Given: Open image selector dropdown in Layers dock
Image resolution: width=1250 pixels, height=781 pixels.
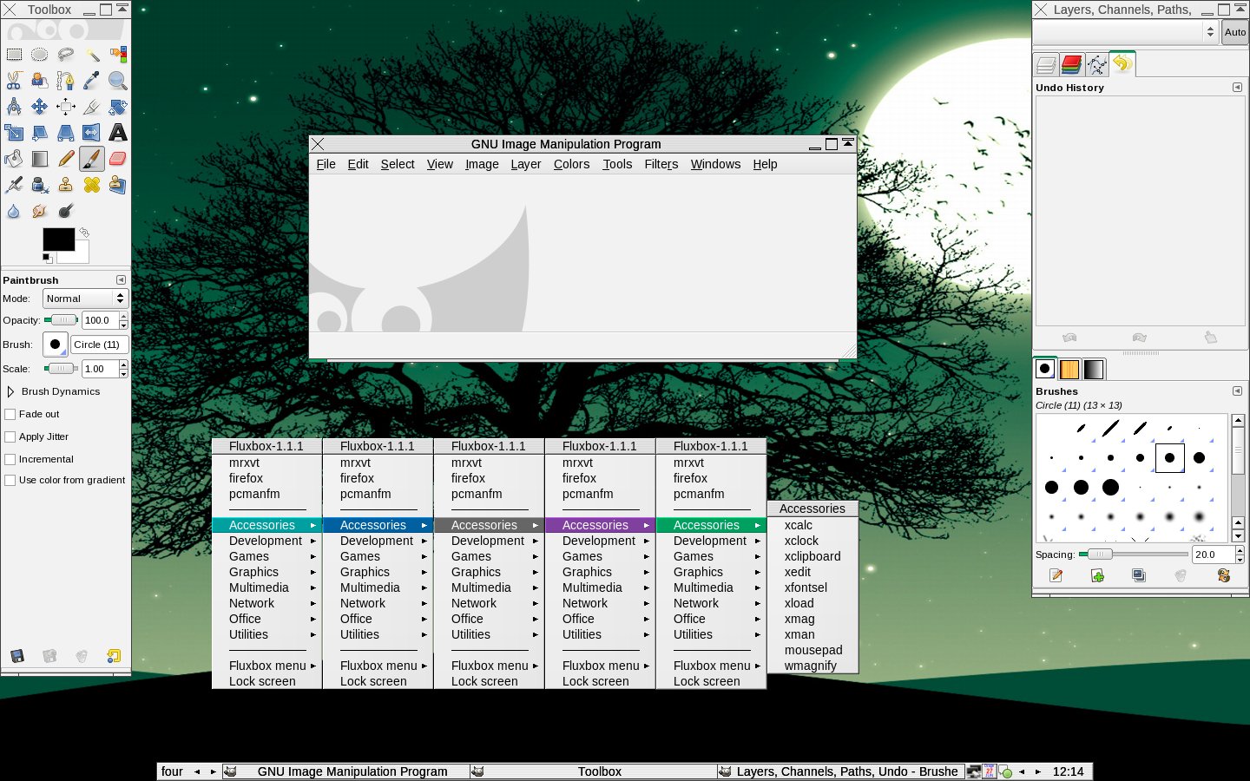Looking at the screenshot, I should pos(1125,32).
